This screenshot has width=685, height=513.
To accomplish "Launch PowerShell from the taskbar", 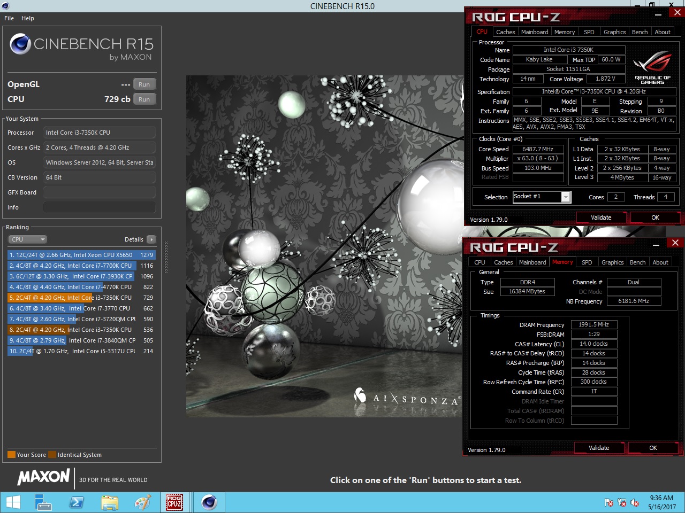I will point(77,502).
